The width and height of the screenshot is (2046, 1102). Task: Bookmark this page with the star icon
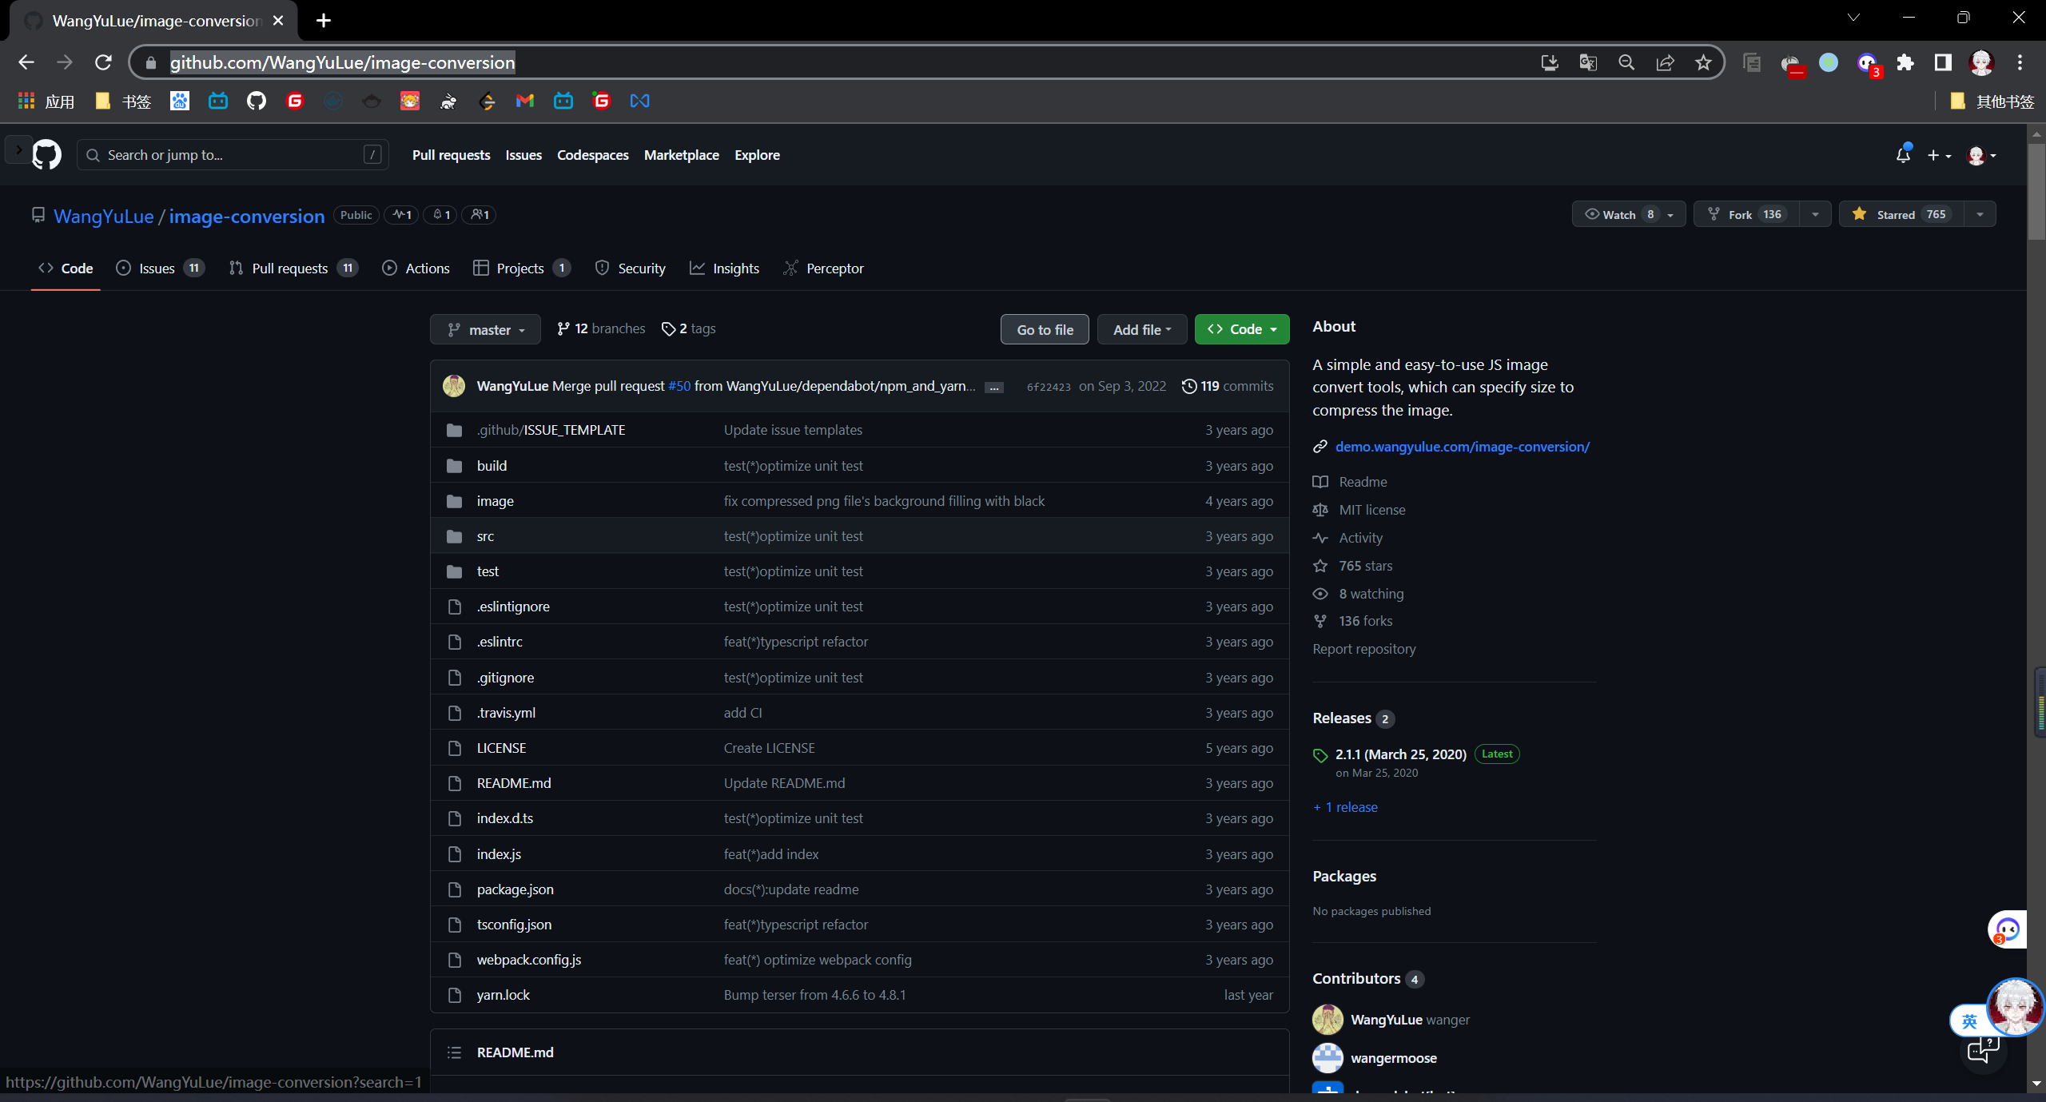pyautogui.click(x=1703, y=62)
